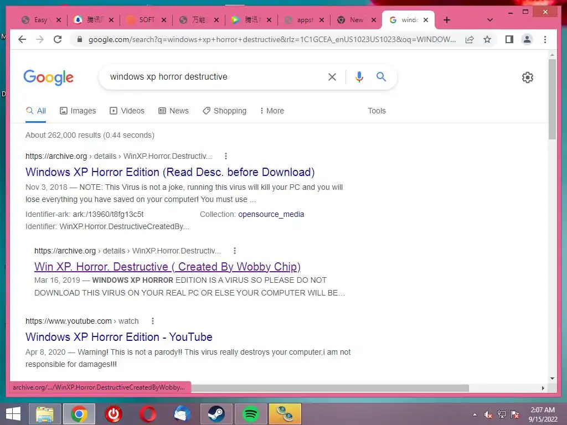This screenshot has height=425, width=567.
Task: Switch to the Shopping results tab
Action: (x=225, y=111)
